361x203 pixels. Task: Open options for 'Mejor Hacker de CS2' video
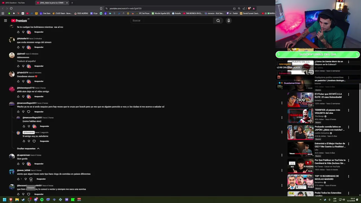[349, 144]
